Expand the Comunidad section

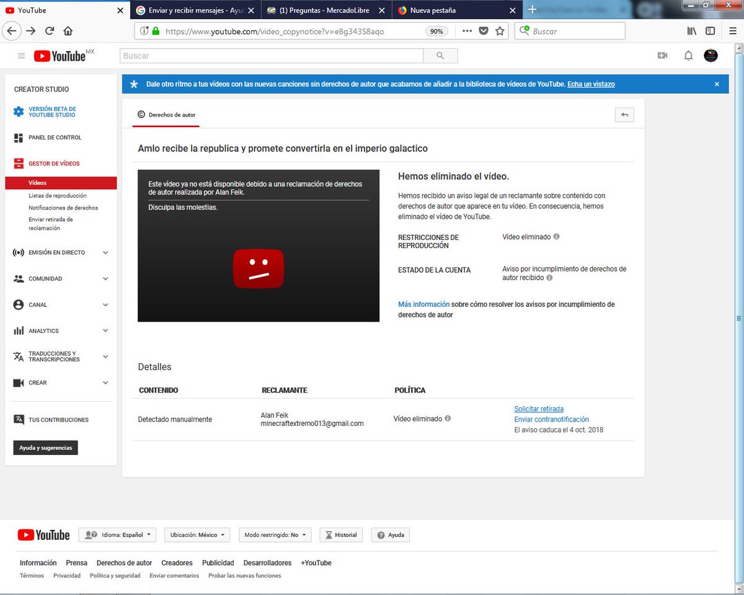[x=105, y=278]
